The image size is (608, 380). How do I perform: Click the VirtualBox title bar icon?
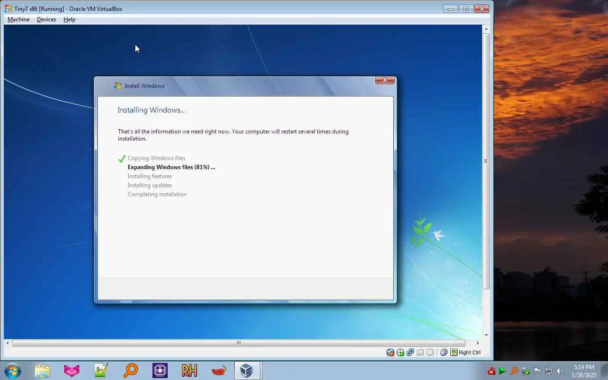(x=9, y=9)
